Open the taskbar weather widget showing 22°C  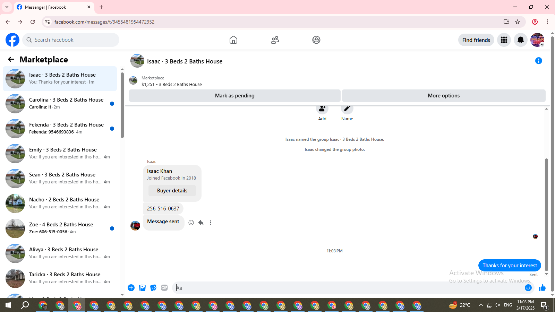[x=460, y=305]
